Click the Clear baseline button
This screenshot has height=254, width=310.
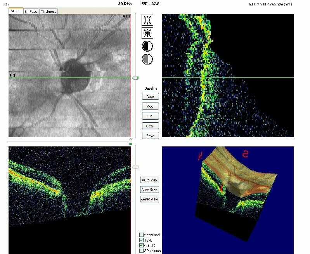150,126
